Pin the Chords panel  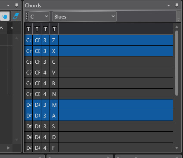(x=177, y=6)
